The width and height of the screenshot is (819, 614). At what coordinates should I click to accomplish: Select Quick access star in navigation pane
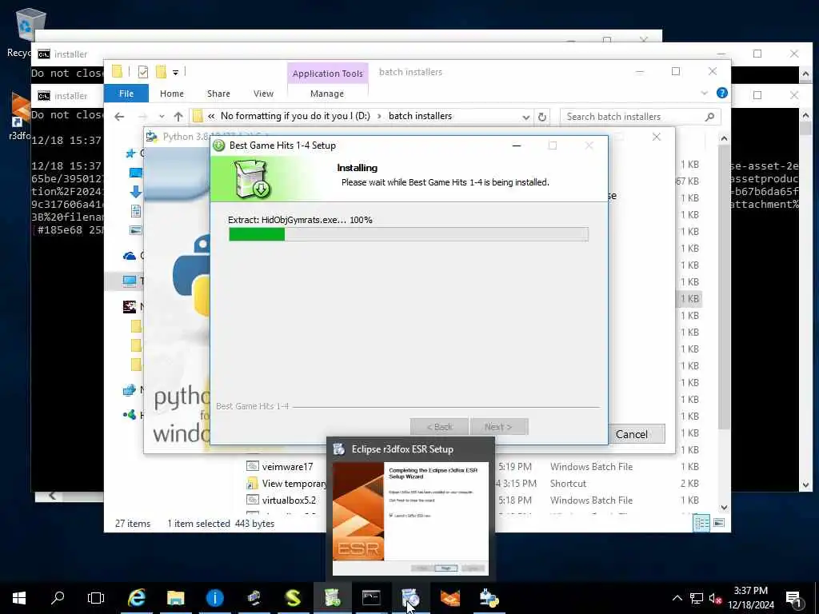130,153
